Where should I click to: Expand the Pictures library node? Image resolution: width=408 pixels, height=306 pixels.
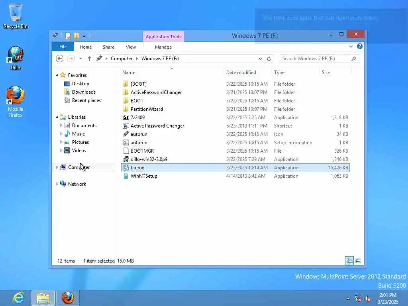pyautogui.click(x=61, y=142)
